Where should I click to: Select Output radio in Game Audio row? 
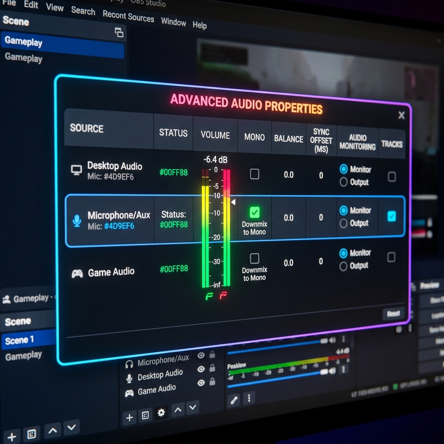click(343, 266)
